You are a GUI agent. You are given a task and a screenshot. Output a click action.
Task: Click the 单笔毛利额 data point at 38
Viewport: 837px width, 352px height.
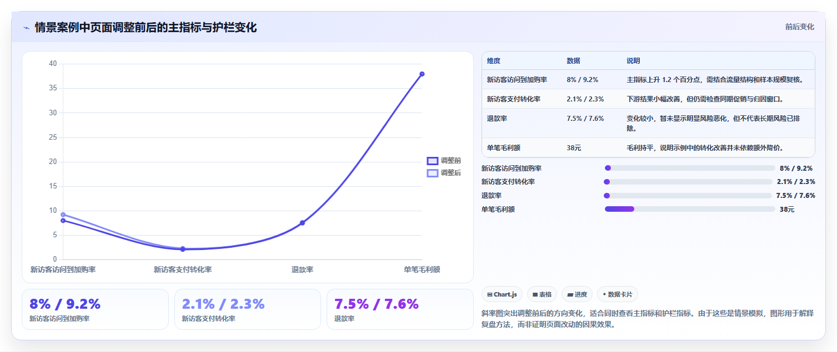pyautogui.click(x=422, y=74)
